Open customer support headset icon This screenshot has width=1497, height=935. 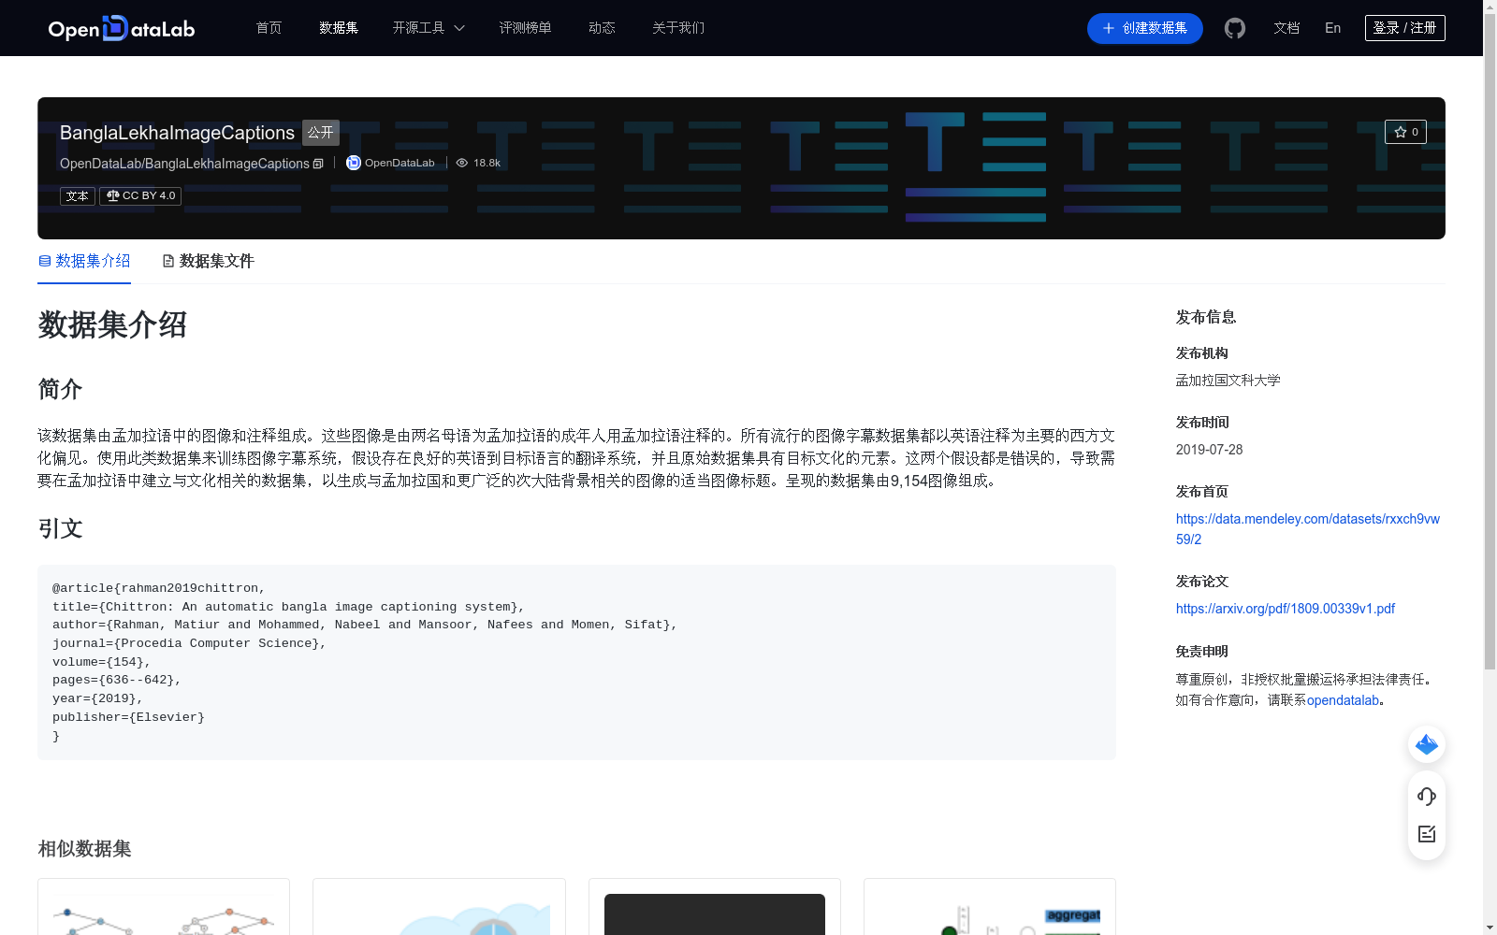(1427, 796)
